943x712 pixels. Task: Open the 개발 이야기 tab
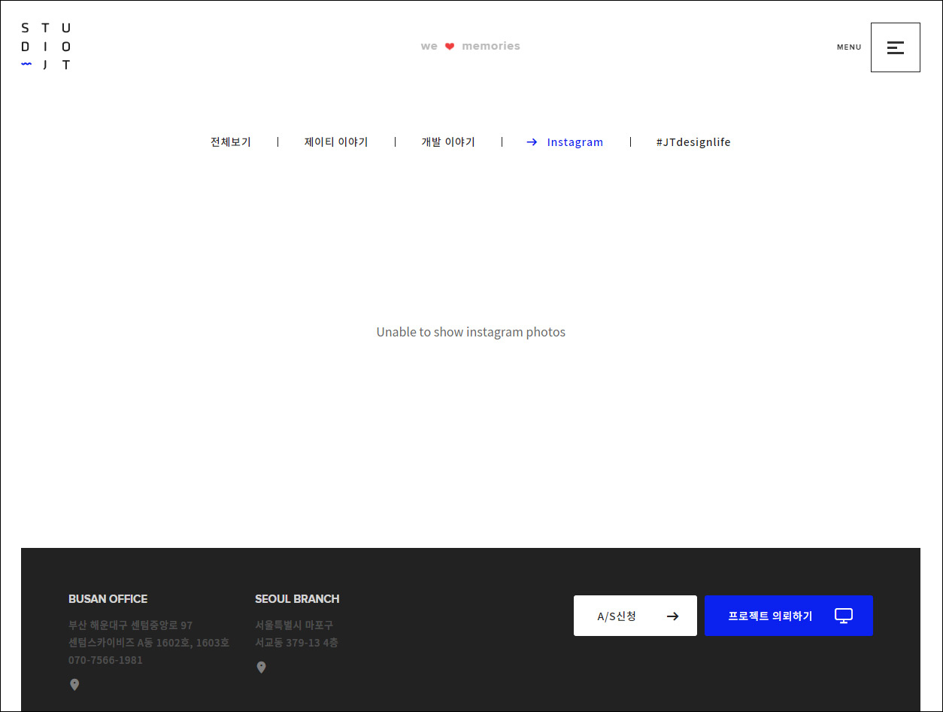point(448,142)
